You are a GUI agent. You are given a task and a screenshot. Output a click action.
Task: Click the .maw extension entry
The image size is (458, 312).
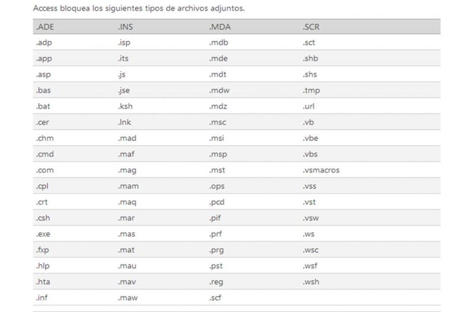click(x=128, y=298)
